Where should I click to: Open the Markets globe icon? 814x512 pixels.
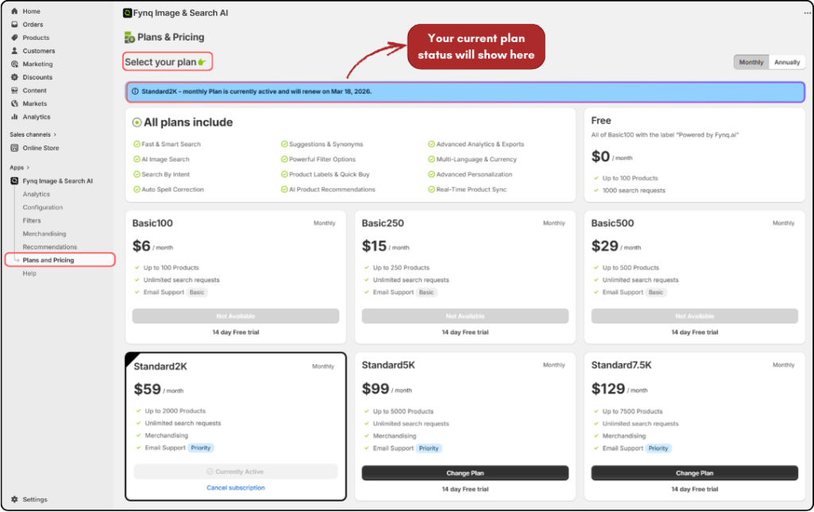point(14,103)
